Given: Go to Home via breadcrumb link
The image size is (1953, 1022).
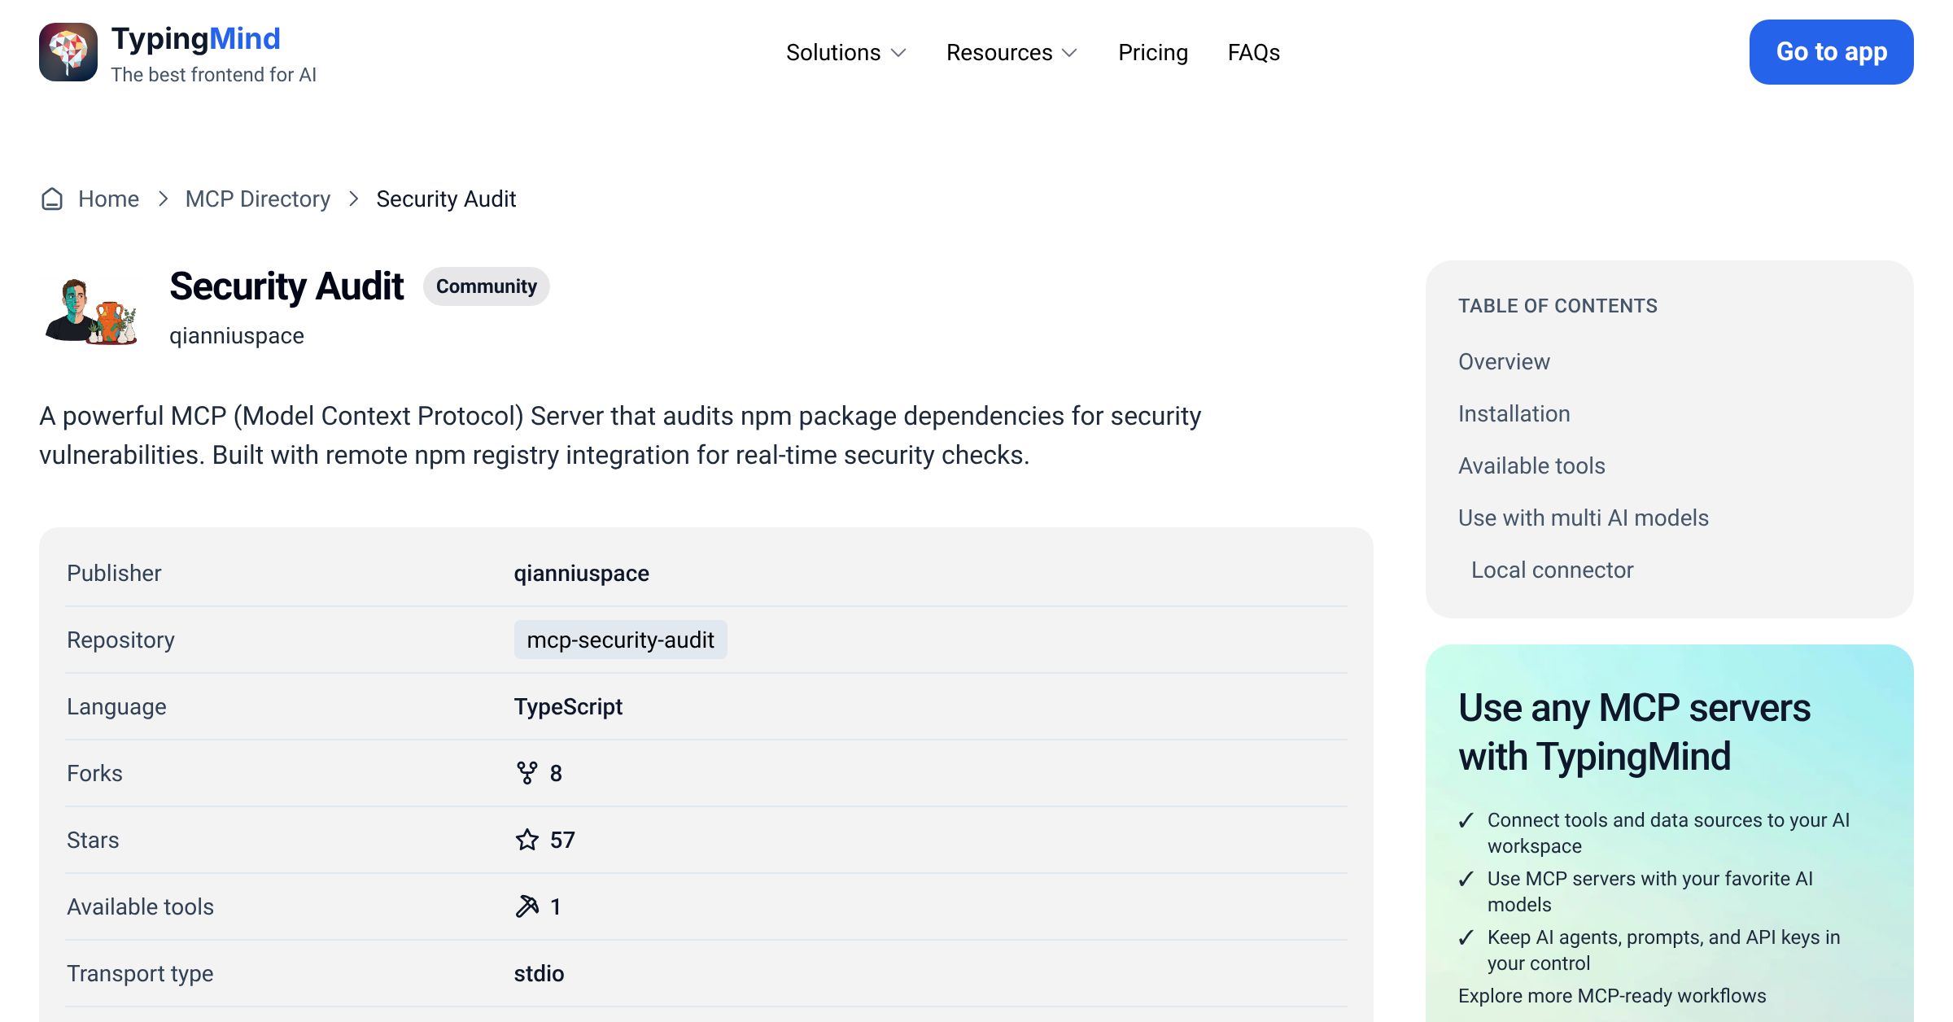Looking at the screenshot, I should coord(108,199).
